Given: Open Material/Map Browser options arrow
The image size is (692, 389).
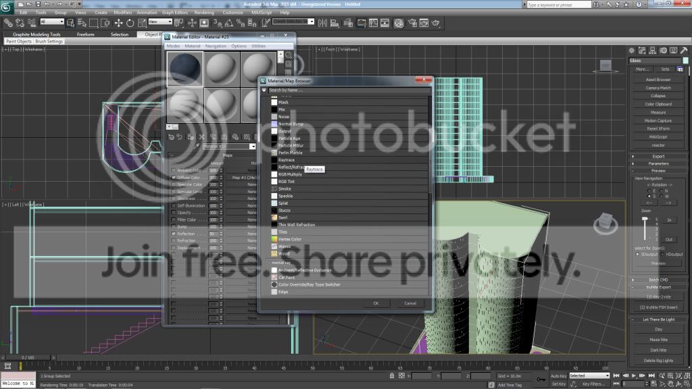Looking at the screenshot, I should coord(264,90).
